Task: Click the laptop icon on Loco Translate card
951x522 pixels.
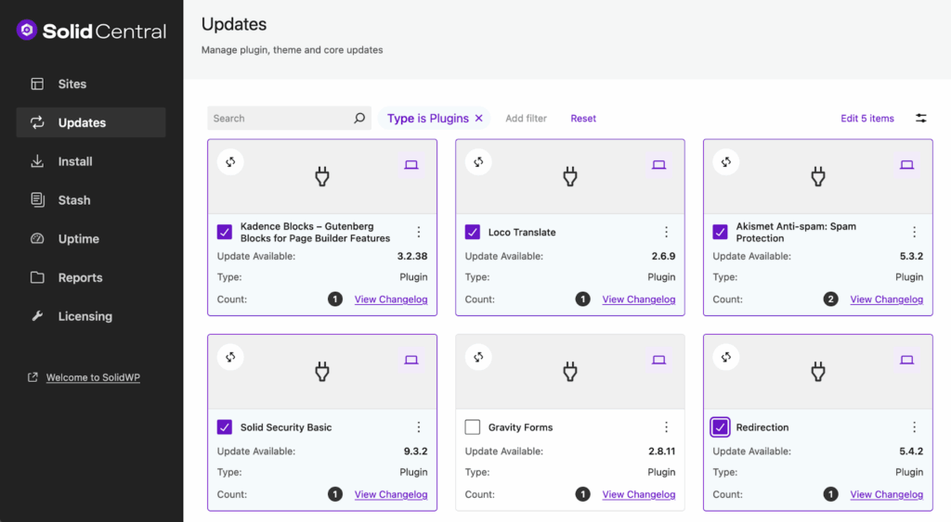Action: (658, 165)
